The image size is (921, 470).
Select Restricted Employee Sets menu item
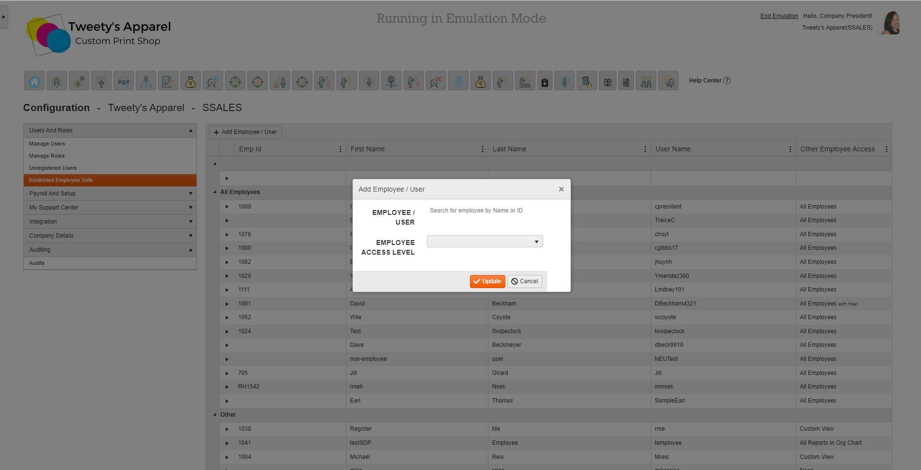coord(110,180)
